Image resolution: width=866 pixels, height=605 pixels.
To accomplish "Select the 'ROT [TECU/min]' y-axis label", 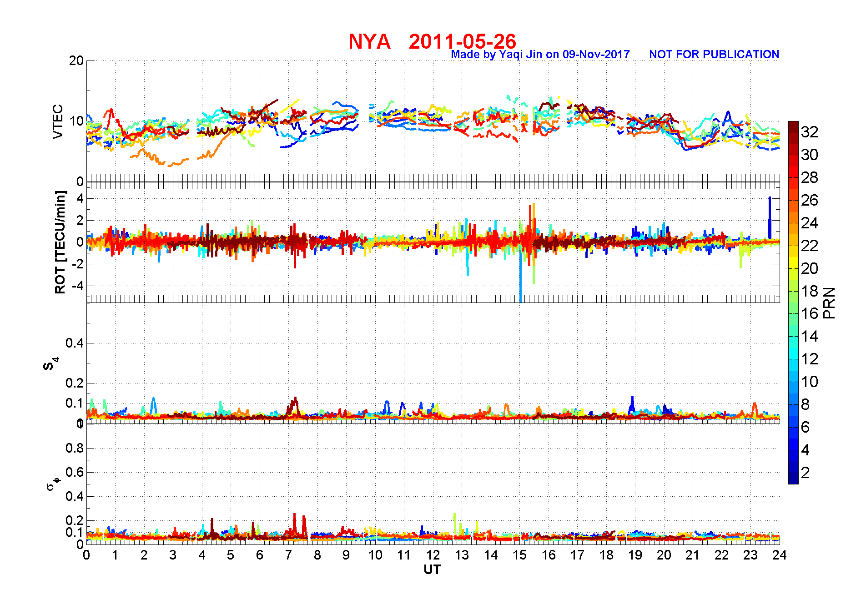I will pyautogui.click(x=60, y=242).
